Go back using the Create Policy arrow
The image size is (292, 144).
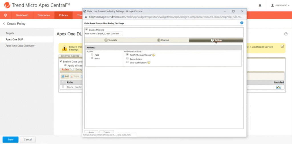(x=4, y=24)
